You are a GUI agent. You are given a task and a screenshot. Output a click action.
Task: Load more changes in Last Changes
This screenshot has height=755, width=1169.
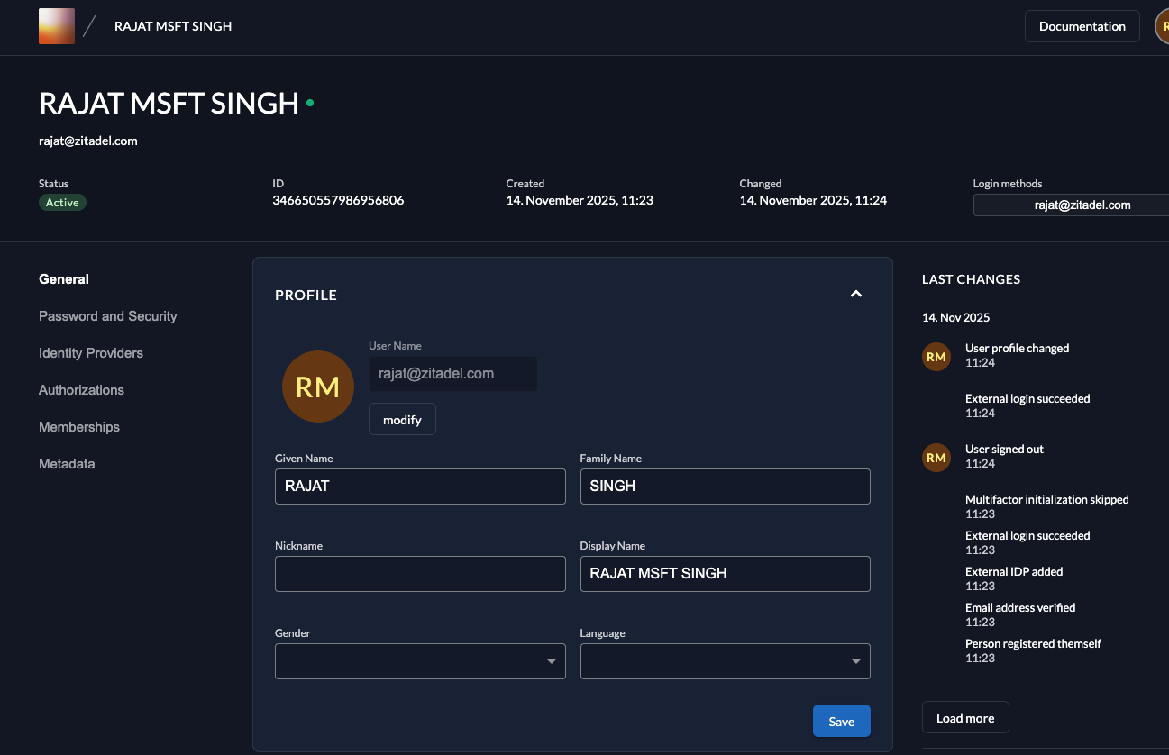tap(965, 718)
